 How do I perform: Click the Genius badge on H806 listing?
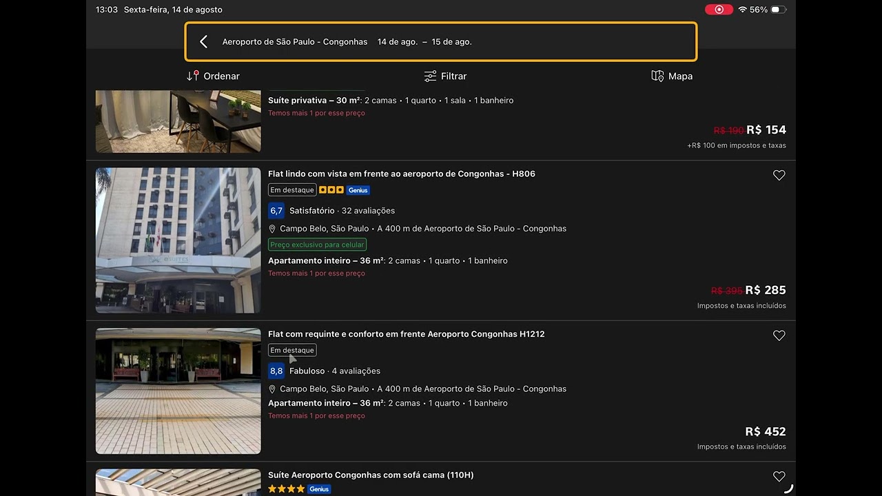coord(358,190)
